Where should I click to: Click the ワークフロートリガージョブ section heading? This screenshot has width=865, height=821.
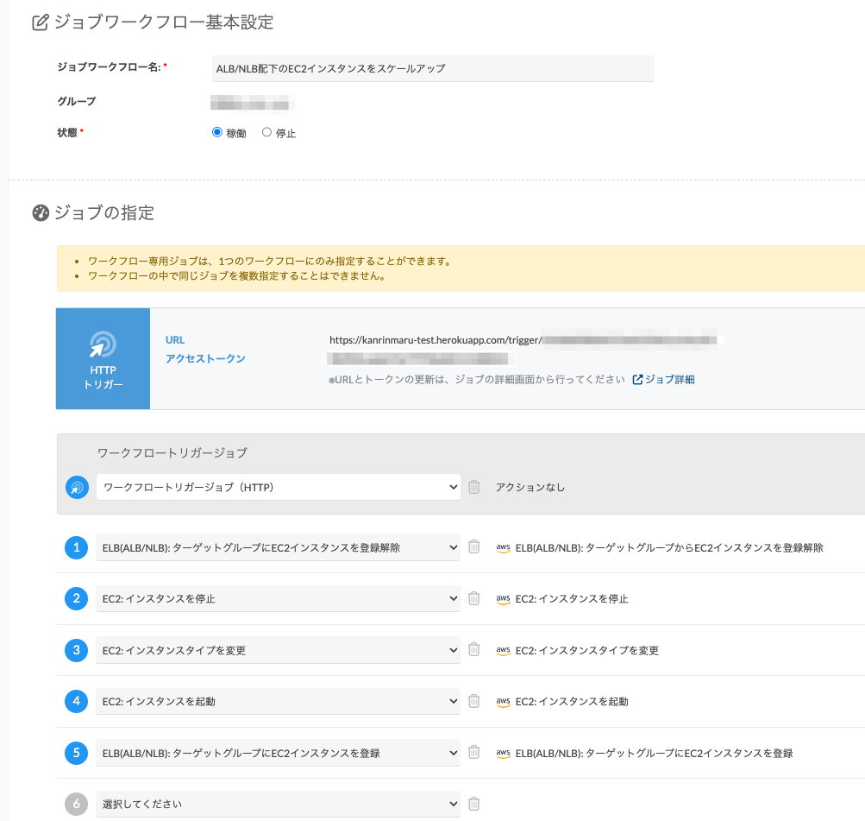172,452
